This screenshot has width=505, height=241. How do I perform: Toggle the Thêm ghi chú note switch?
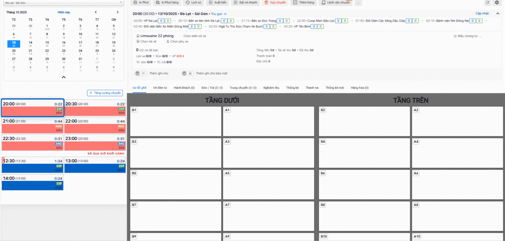[x=140, y=73]
